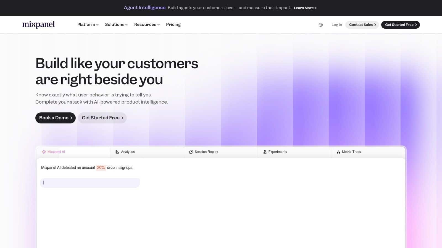Screen dimensions: 442x248
Task: Switch to the Metric Trees tab
Action: 368,152
